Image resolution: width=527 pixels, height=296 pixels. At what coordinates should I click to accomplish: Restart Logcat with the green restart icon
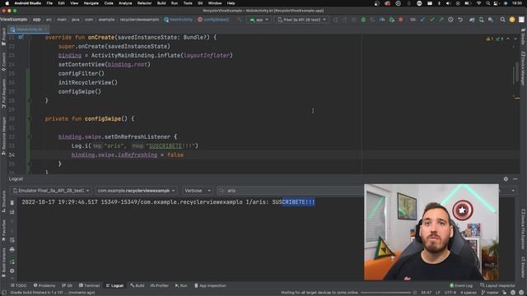(x=12, y=261)
